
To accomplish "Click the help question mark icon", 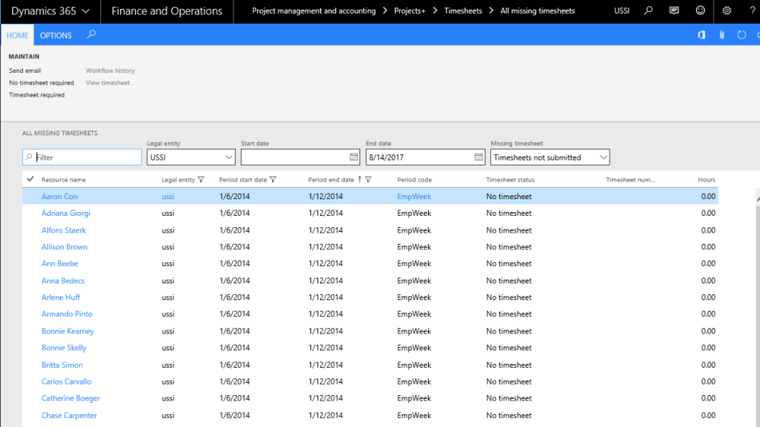I will click(x=752, y=11).
